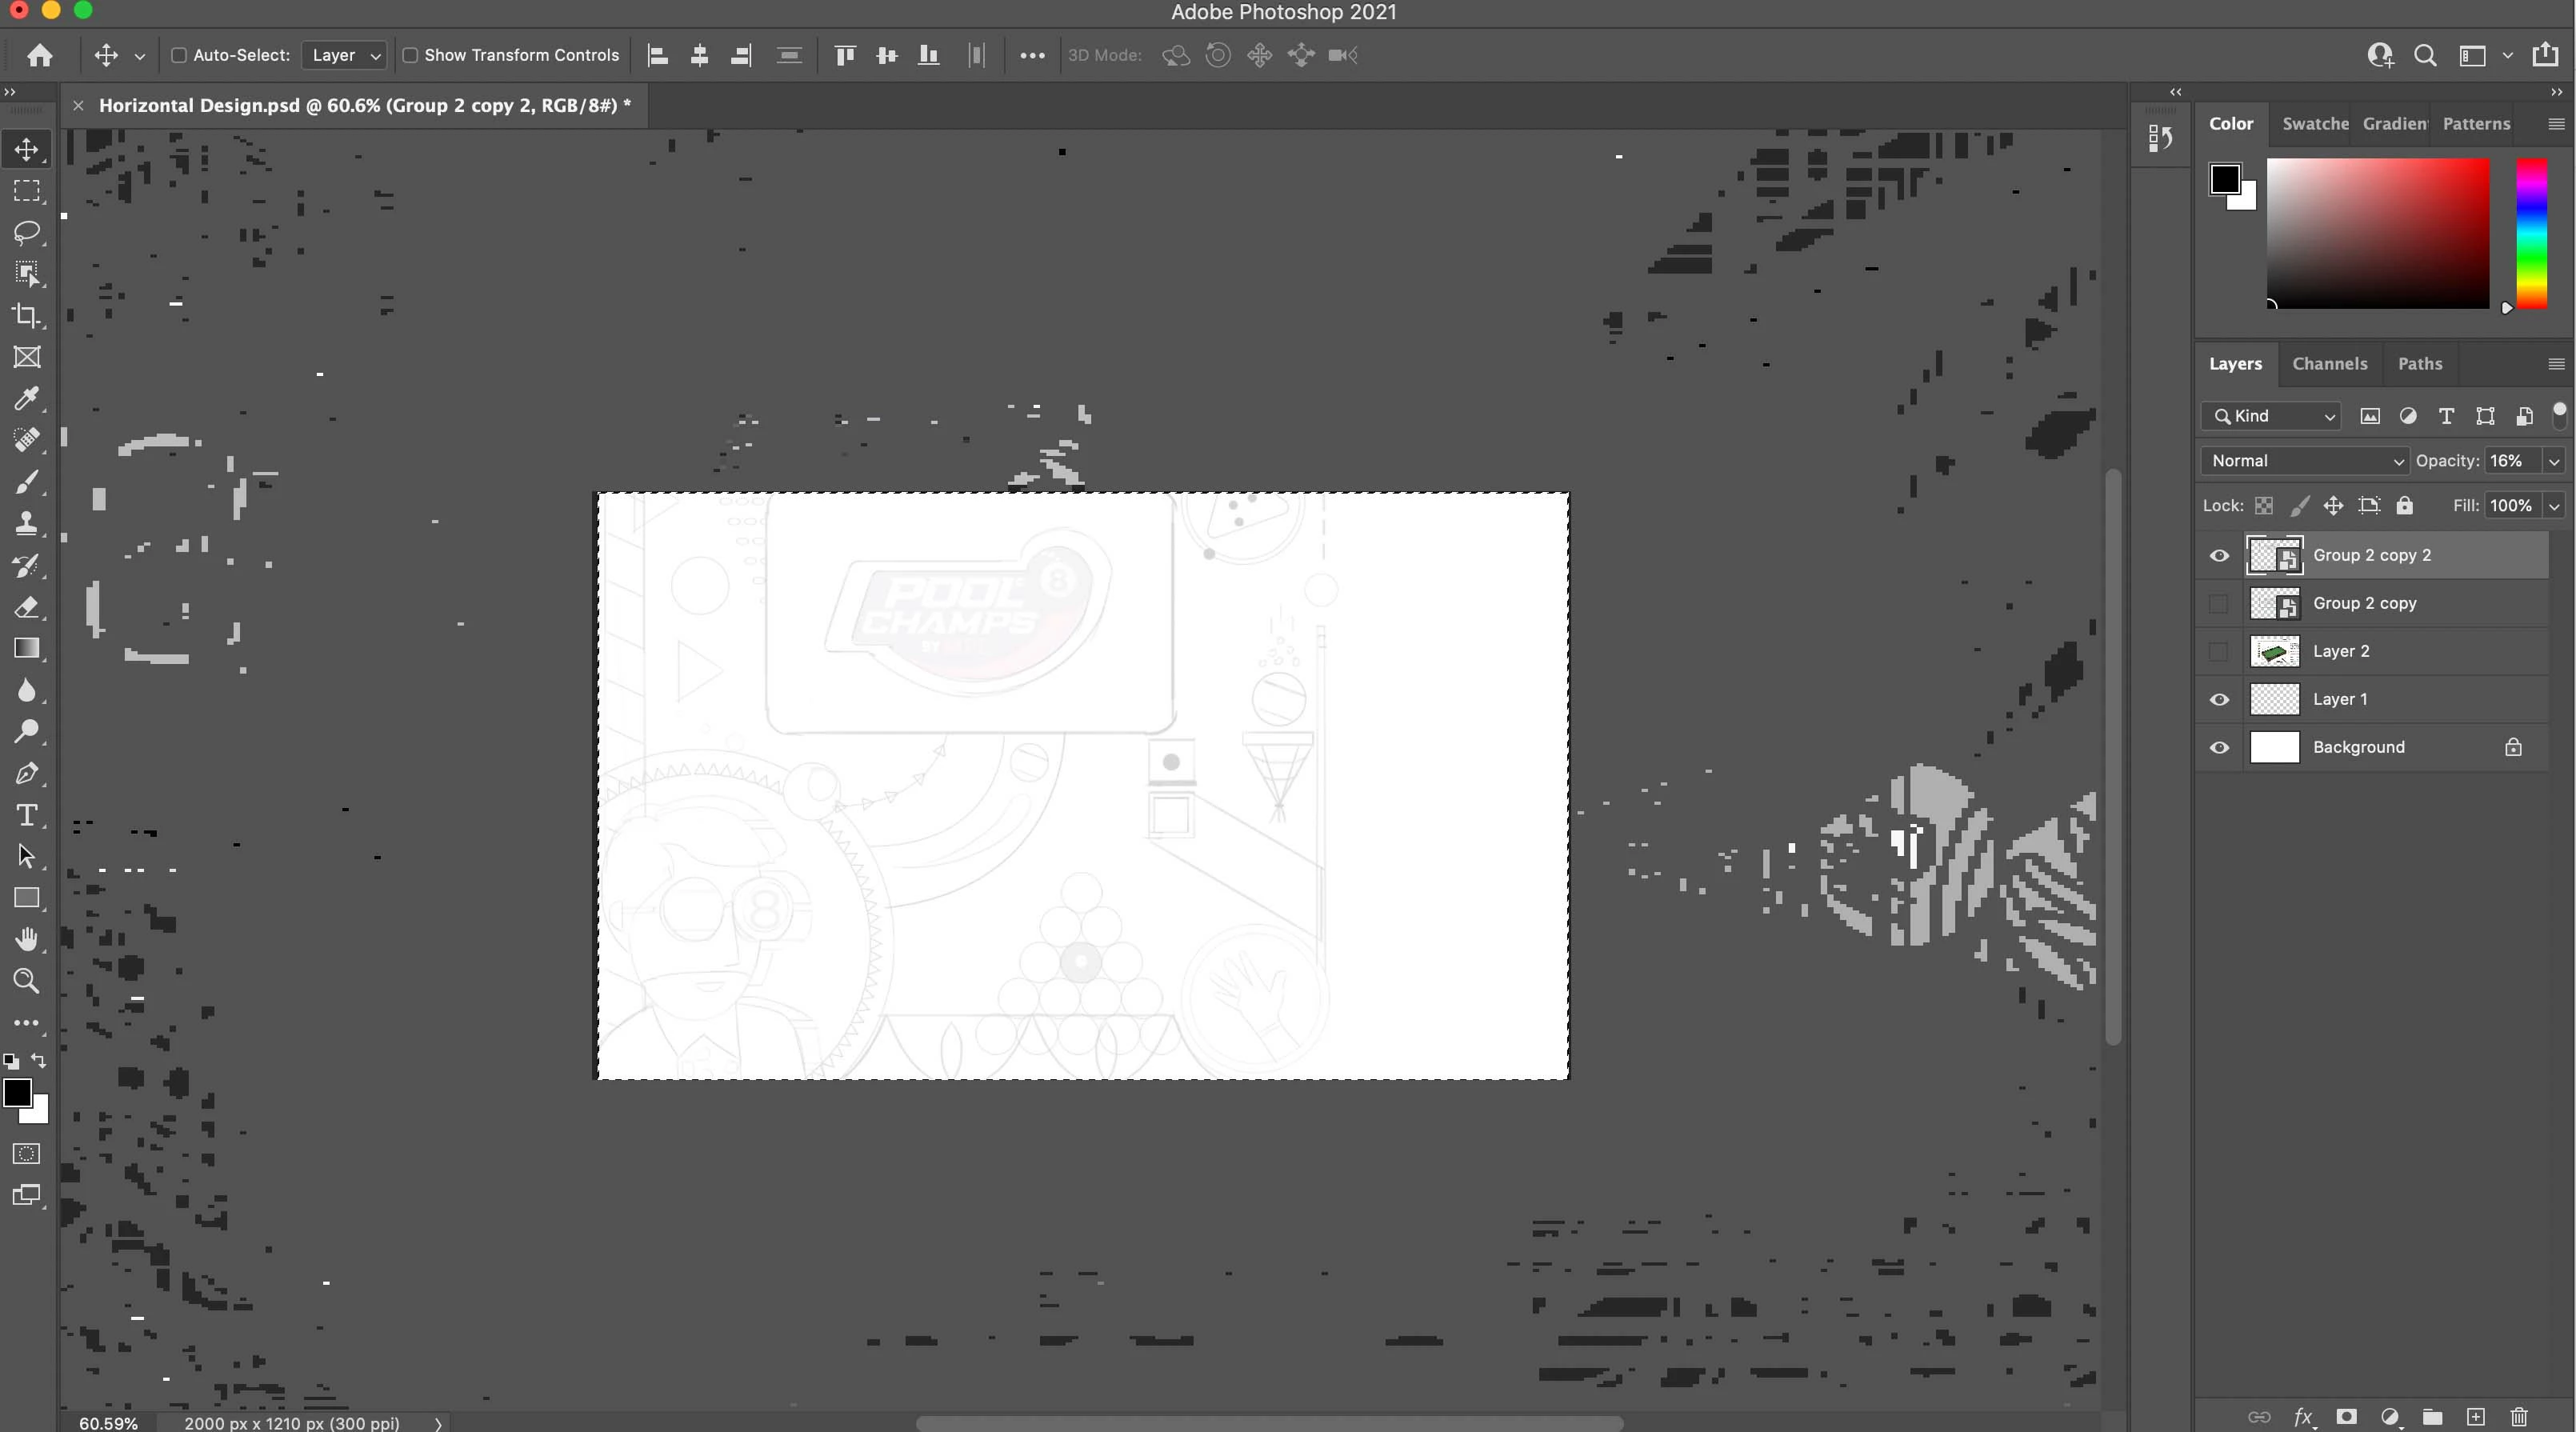Select the Clone Stamp tool
This screenshot has height=1432, width=2576.
[x=27, y=523]
